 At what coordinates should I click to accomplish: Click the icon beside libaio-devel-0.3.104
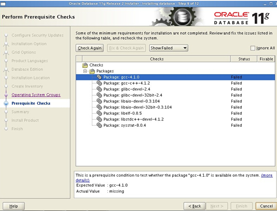click(x=99, y=101)
